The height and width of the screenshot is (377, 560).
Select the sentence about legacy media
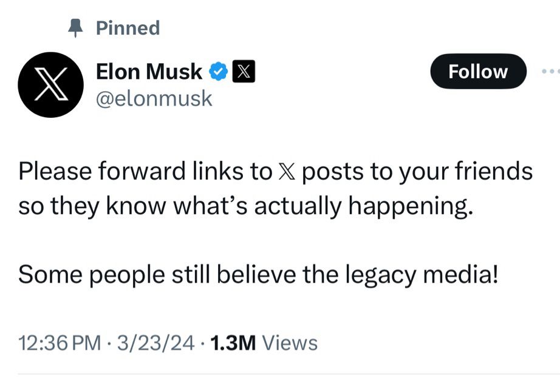point(257,273)
